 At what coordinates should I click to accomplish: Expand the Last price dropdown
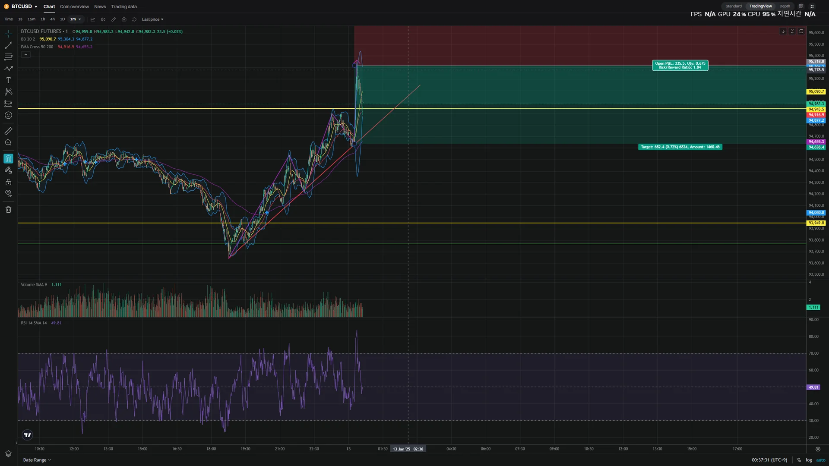pyautogui.click(x=152, y=19)
